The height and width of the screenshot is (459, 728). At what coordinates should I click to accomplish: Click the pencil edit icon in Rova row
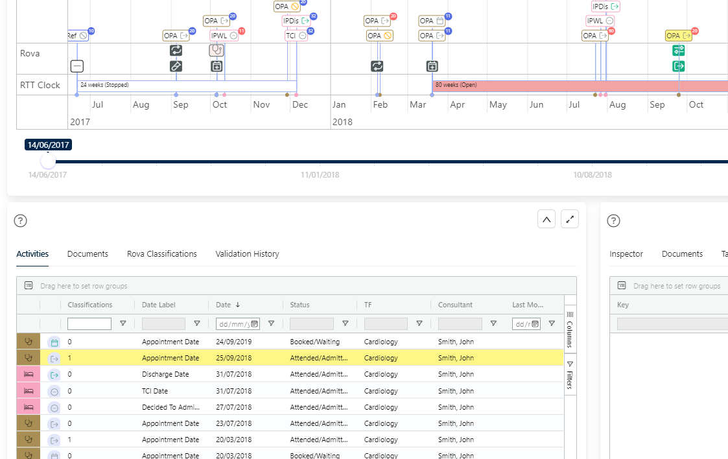pos(176,66)
